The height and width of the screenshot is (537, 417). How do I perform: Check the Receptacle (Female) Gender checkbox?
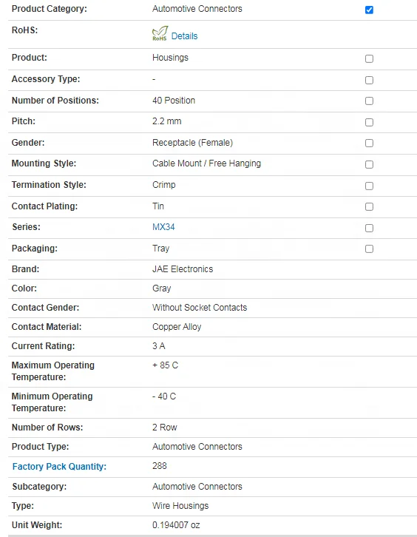[369, 143]
